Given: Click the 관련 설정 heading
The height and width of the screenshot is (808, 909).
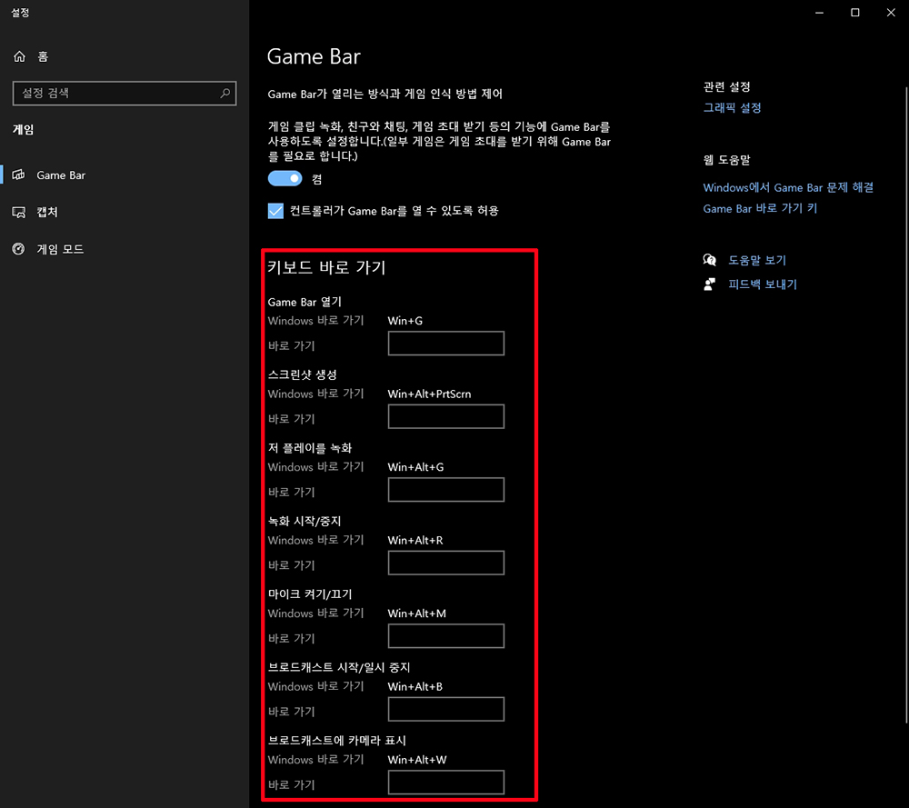Looking at the screenshot, I should click(726, 87).
